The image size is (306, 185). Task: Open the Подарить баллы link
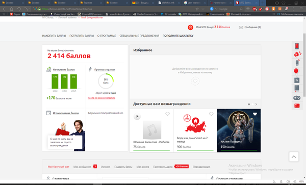click(x=123, y=167)
